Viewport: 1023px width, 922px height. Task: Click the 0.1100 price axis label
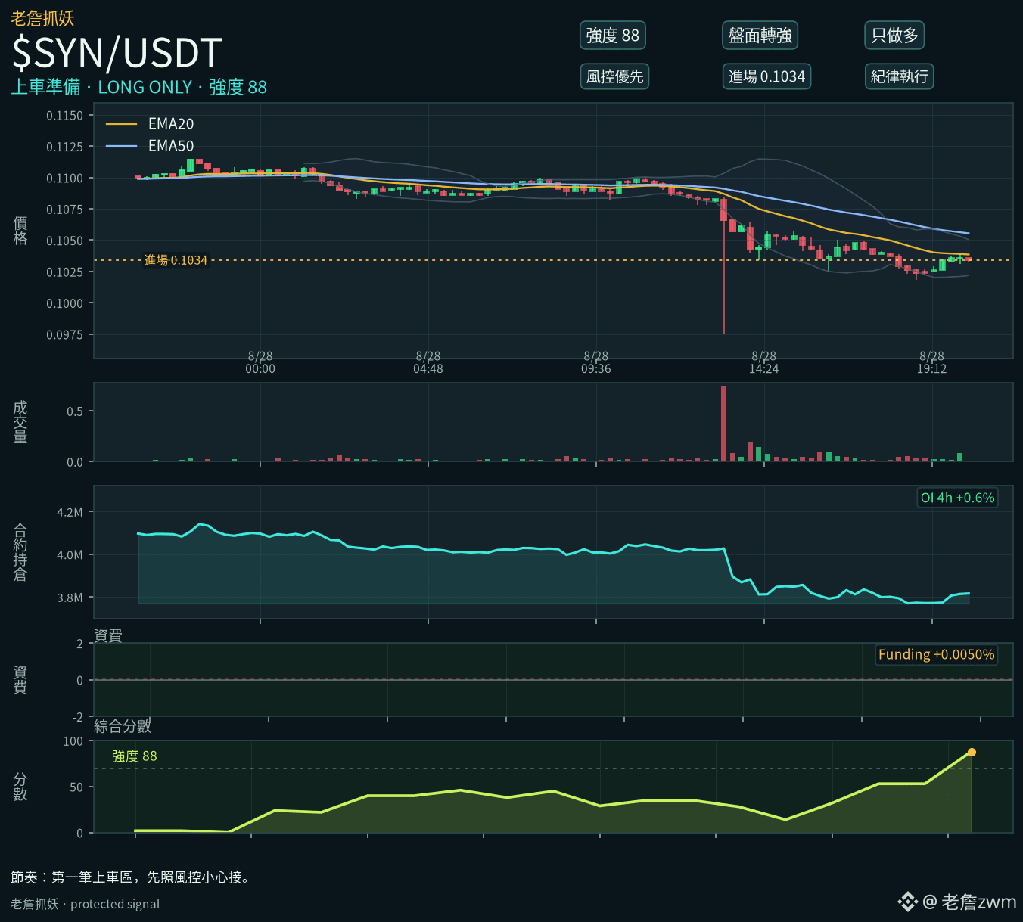(65, 179)
